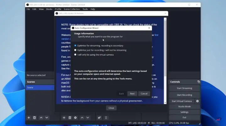Open the Tools menu
The image size is (226, 126).
(85, 9)
